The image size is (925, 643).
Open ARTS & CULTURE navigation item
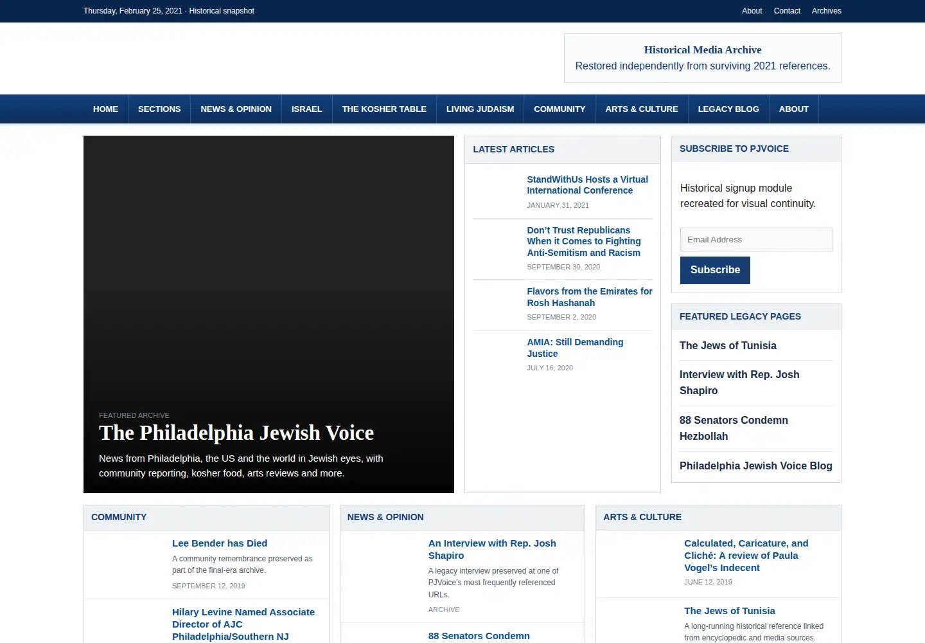pyautogui.click(x=642, y=109)
